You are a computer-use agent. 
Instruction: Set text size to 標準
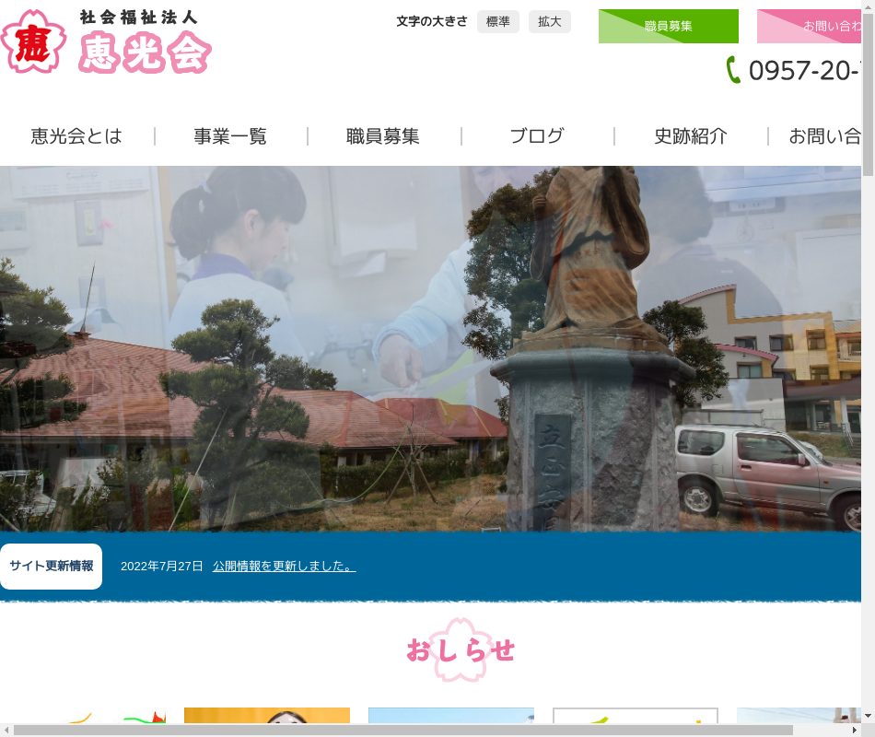coord(498,22)
